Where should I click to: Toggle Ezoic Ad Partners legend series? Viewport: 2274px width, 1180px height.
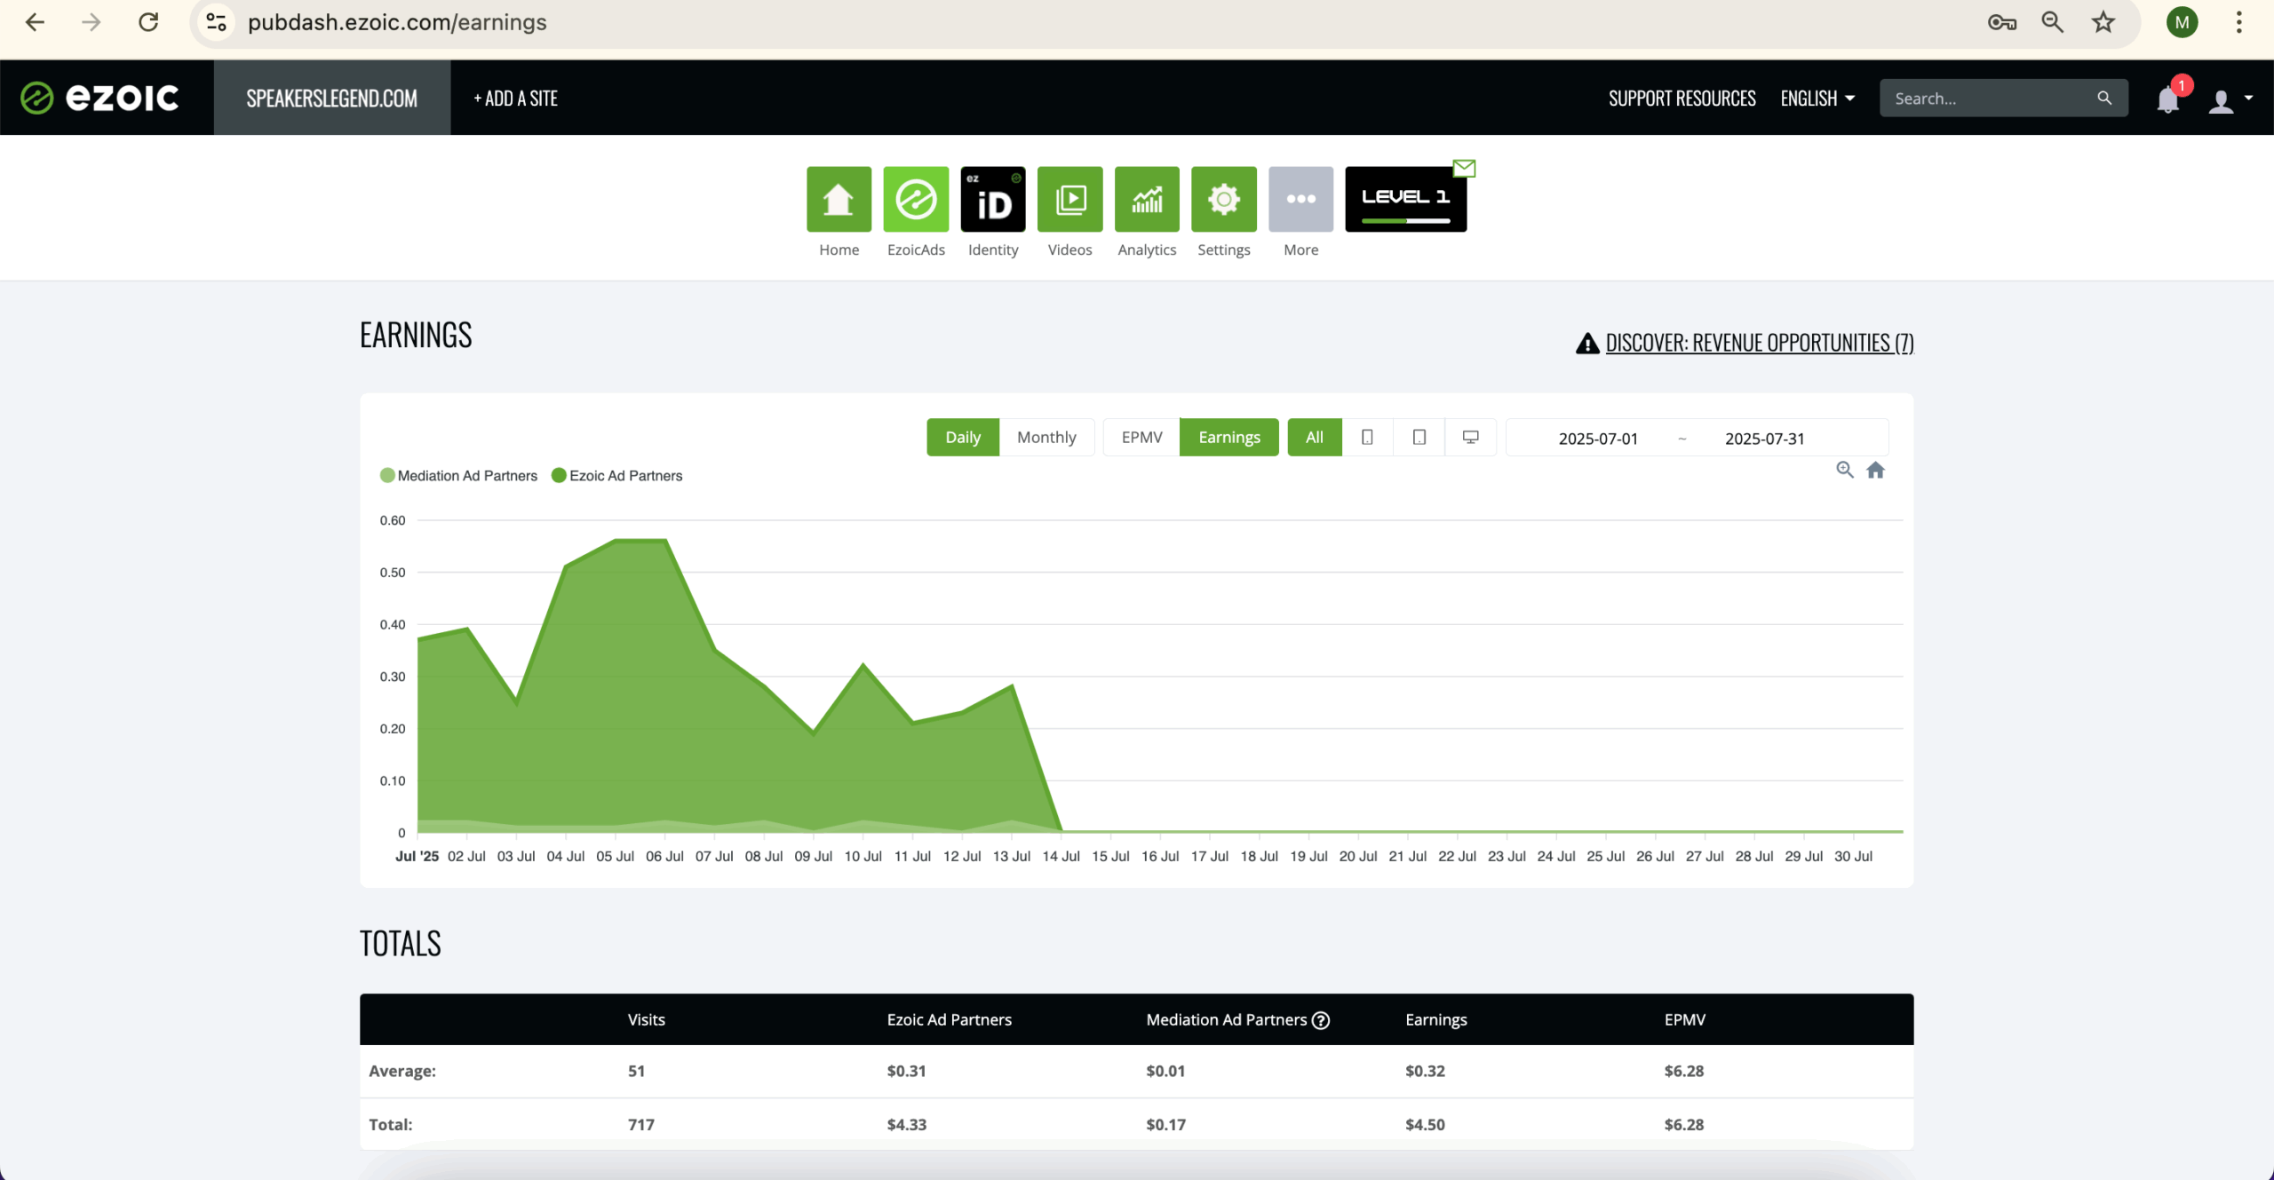[x=617, y=476]
